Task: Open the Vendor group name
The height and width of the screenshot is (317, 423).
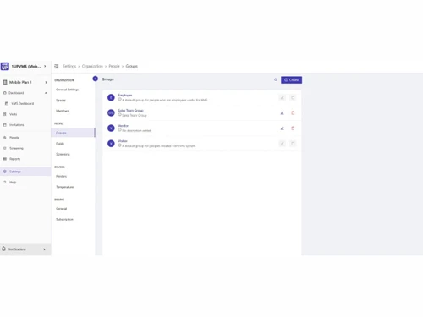Action: 123,126
